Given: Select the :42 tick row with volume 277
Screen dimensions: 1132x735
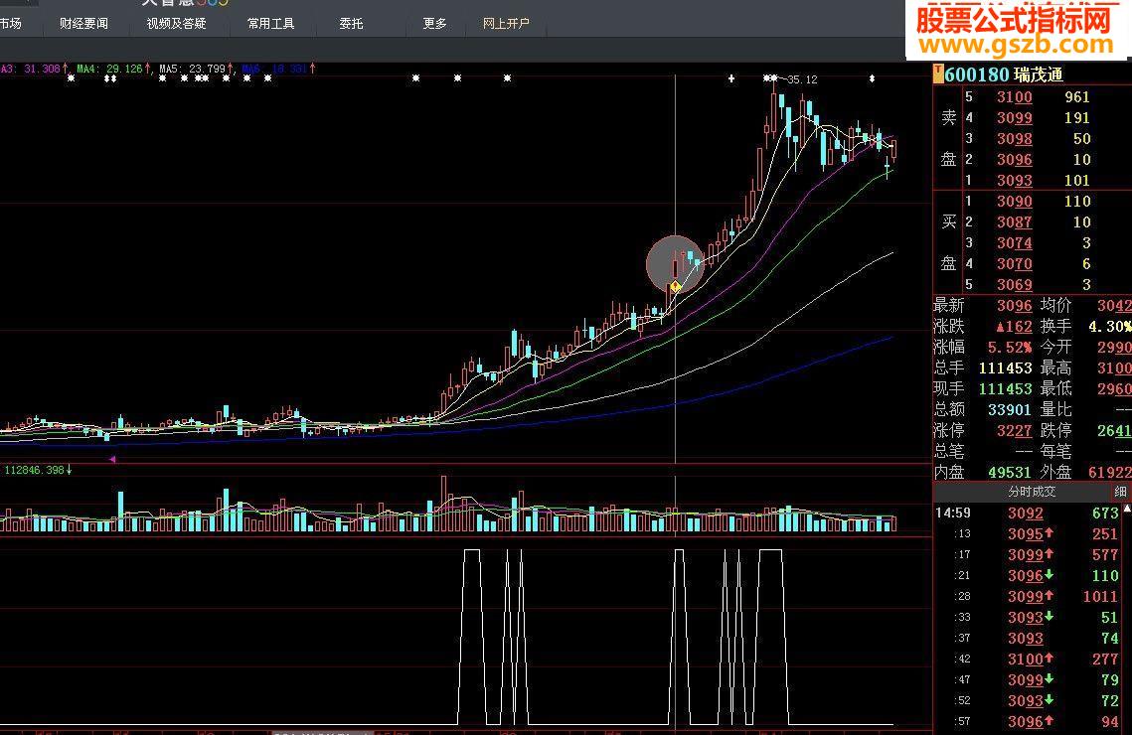Looking at the screenshot, I should click(x=1028, y=660).
